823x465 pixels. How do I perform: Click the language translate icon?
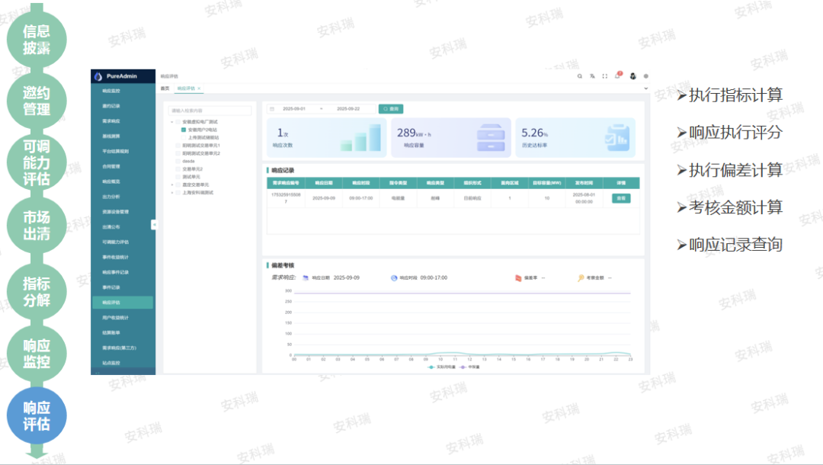pos(592,76)
